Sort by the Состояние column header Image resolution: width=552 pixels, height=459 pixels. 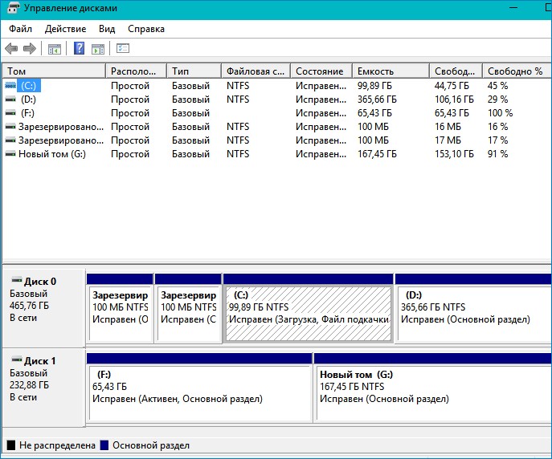(320, 71)
